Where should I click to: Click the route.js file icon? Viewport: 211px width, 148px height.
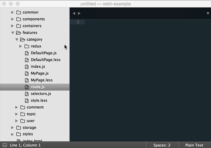27,87
